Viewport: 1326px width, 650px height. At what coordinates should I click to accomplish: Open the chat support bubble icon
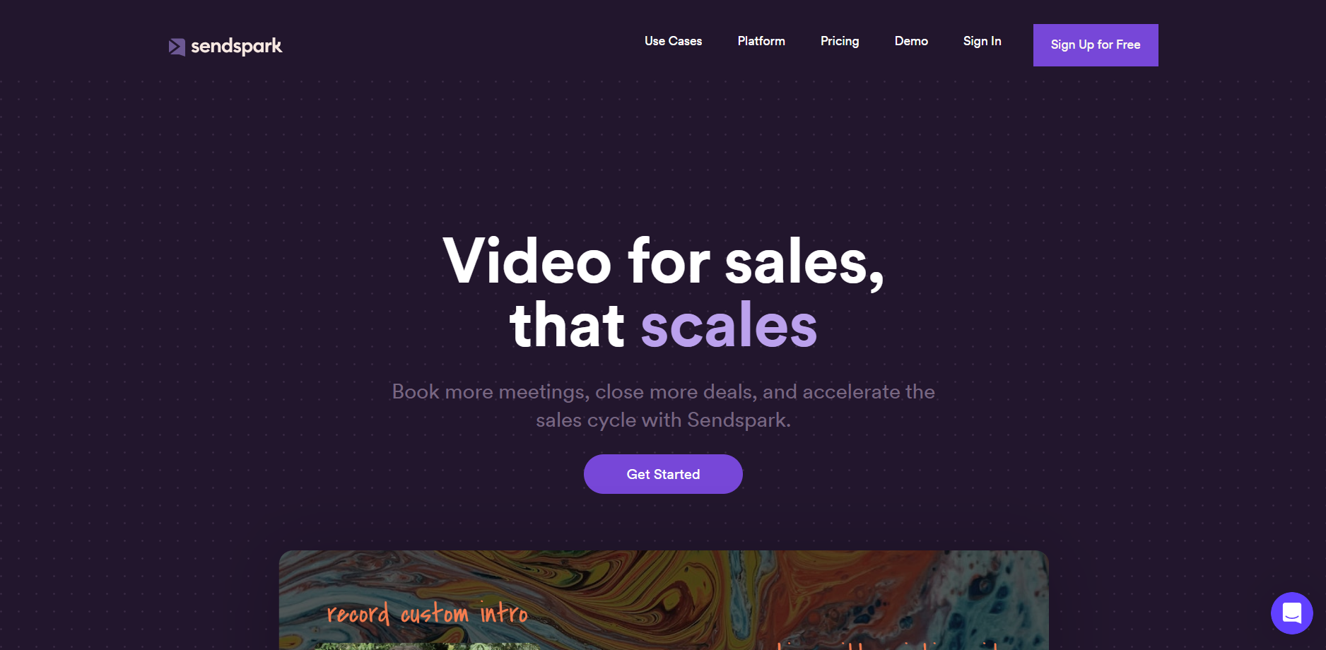pyautogui.click(x=1291, y=613)
